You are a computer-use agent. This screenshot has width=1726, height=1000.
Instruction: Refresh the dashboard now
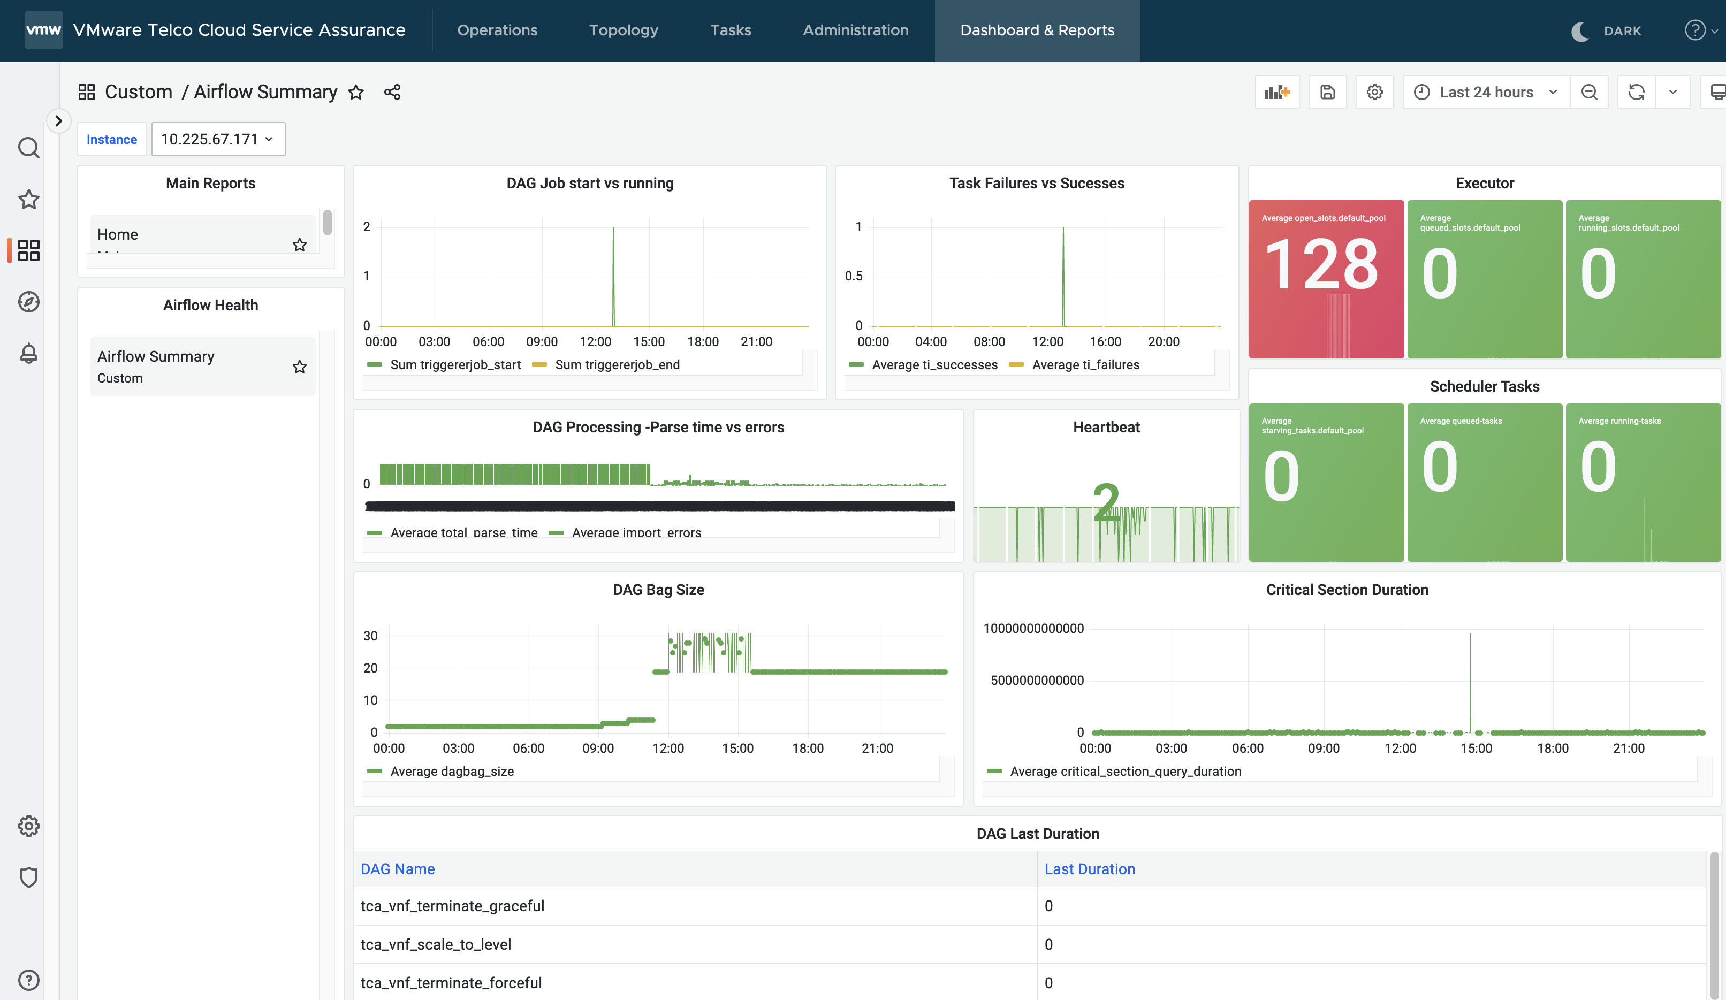1636,93
